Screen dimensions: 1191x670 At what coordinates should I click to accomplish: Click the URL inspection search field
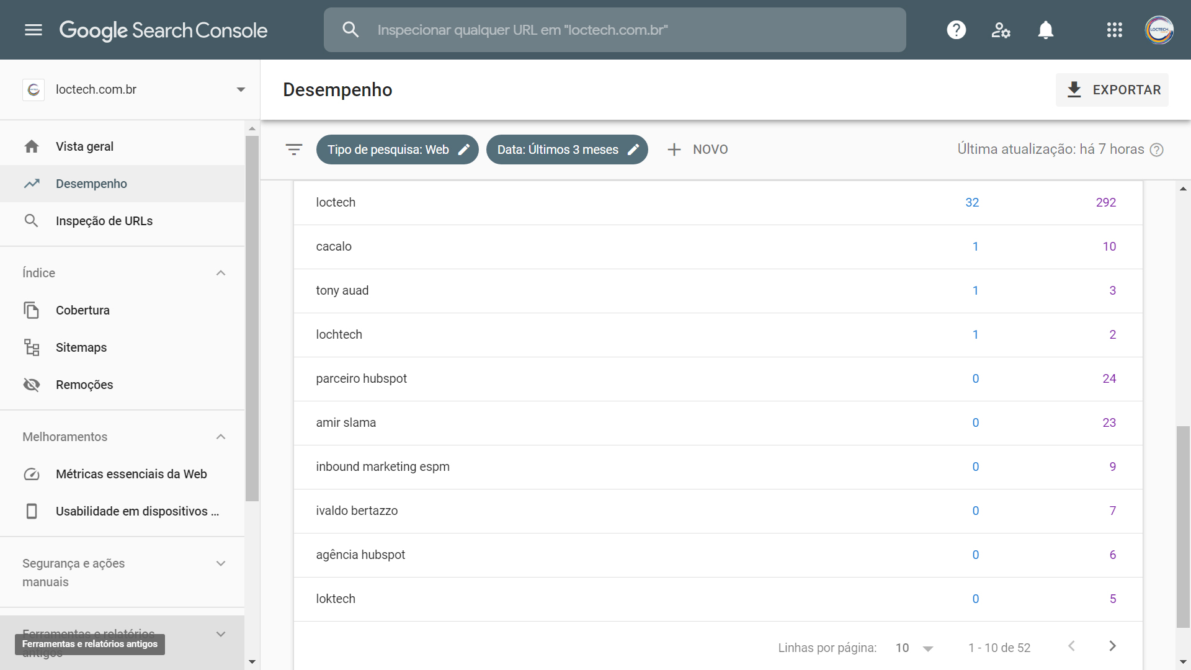[x=615, y=30]
